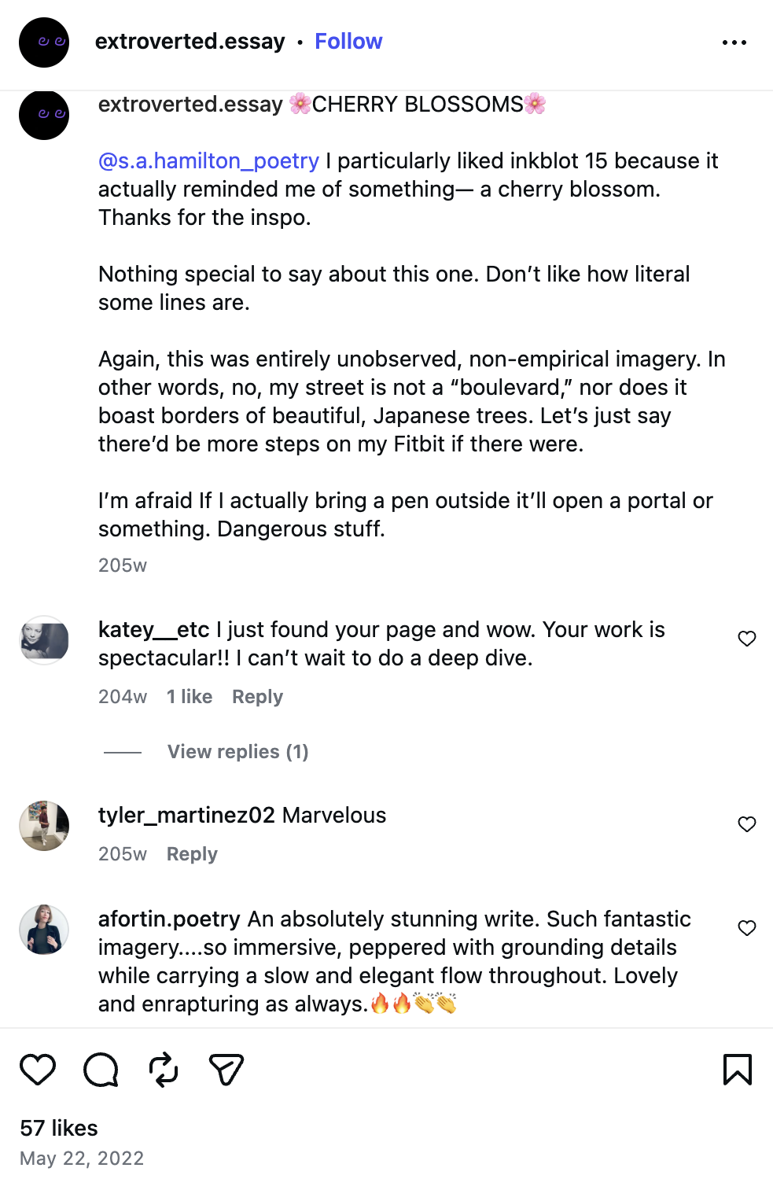Tap the repost arrows icon
Screen dimensions: 773x1190
(x=164, y=1070)
